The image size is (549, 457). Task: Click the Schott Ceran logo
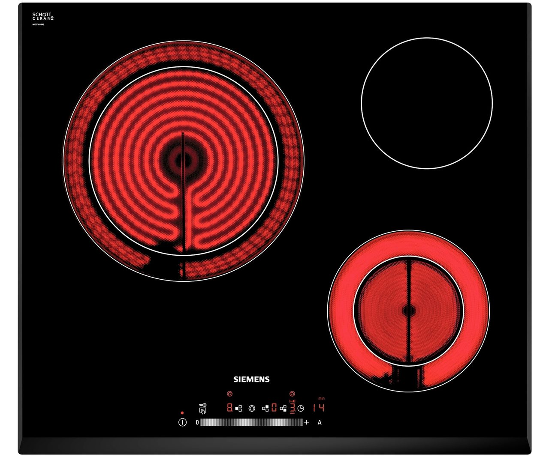(43, 17)
